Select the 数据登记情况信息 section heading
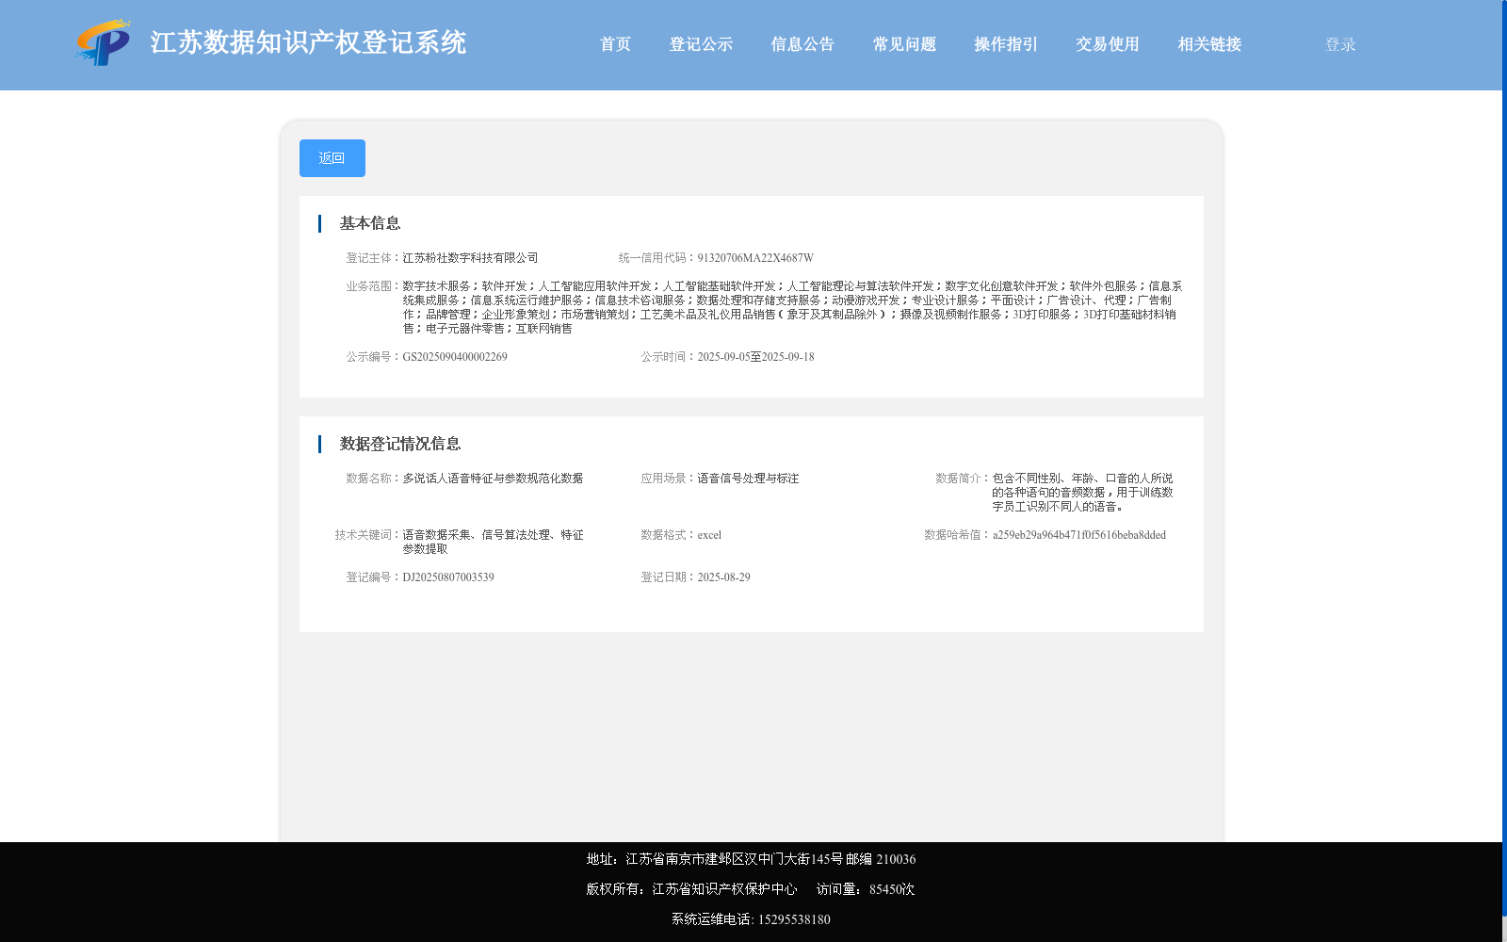1507x942 pixels. point(400,444)
